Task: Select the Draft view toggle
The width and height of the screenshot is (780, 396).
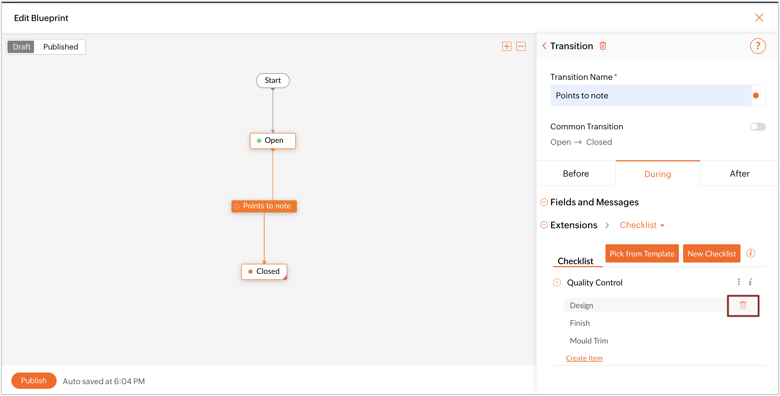Action: click(21, 47)
